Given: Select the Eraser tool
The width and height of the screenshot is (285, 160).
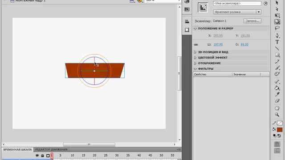Looking at the screenshot, I should [277, 101].
